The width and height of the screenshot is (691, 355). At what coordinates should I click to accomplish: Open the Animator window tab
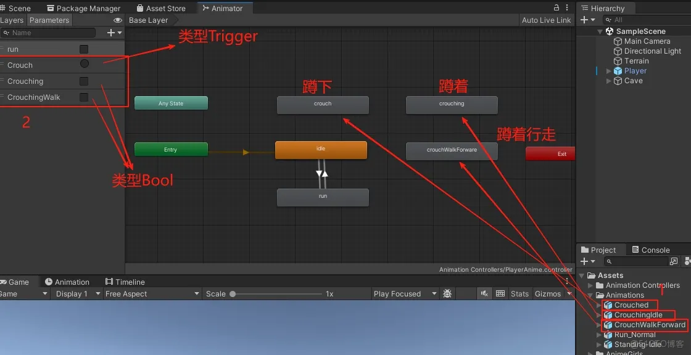tap(224, 8)
